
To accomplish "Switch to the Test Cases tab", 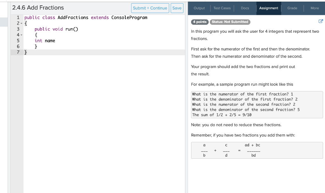I will click(x=222, y=8).
